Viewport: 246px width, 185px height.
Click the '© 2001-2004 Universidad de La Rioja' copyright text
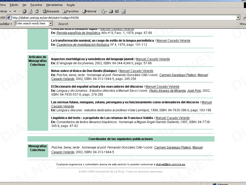pos(121,172)
